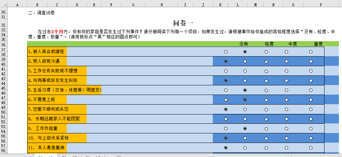The width and height of the screenshot is (342, 157).
Task: Select the 问卷一 title cell
Action: tap(181, 23)
